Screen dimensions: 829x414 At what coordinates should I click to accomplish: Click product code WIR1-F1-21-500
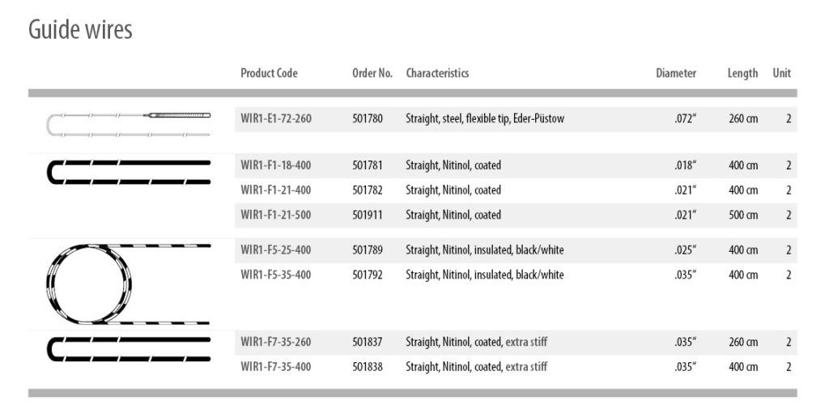pyautogui.click(x=276, y=215)
